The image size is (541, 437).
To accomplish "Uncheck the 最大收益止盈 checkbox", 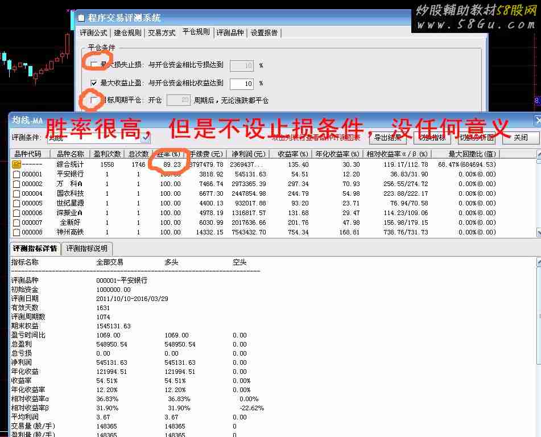I will (93, 83).
